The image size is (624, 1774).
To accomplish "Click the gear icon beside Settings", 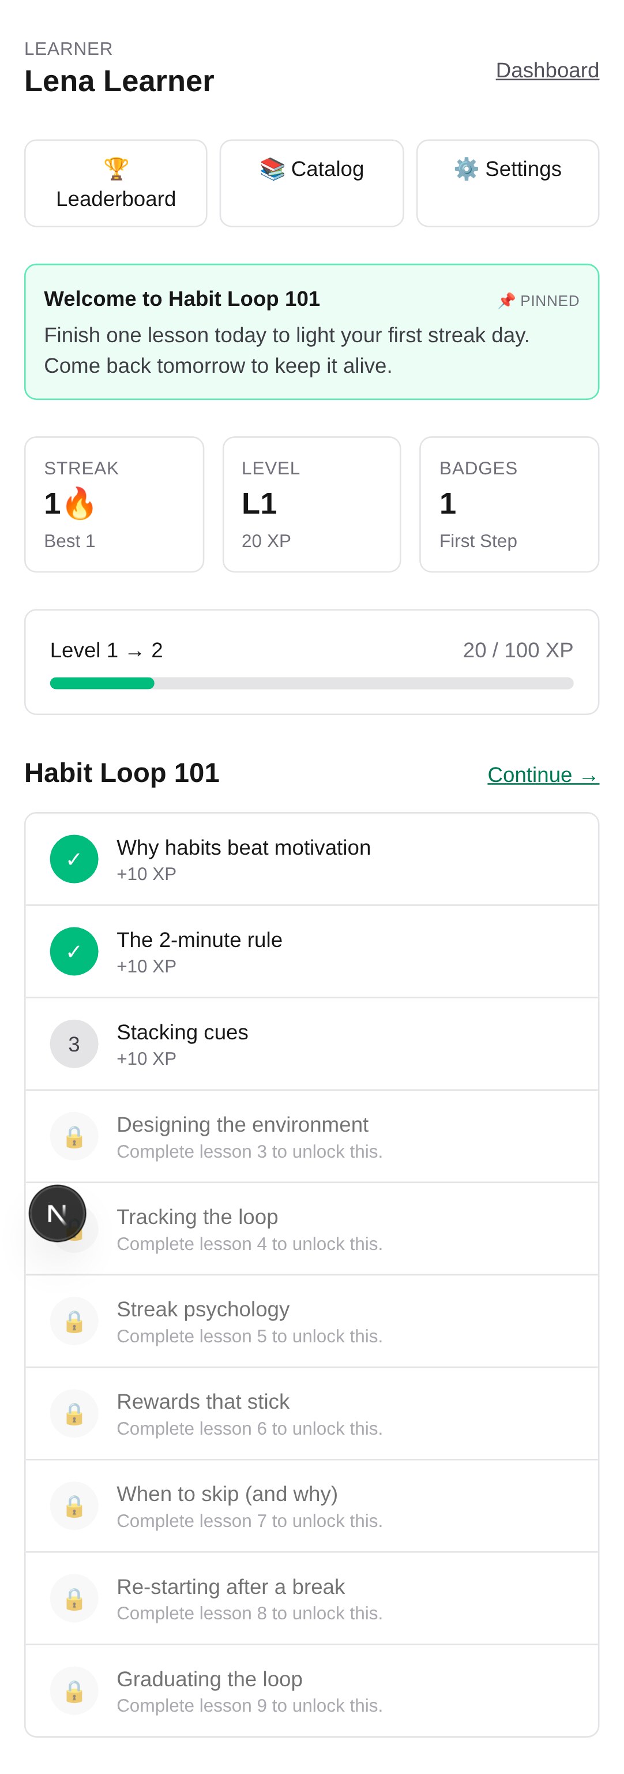I will coord(466,170).
